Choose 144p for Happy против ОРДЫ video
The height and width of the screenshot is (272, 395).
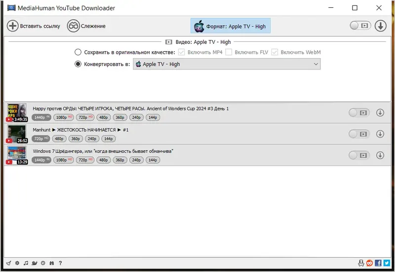pyautogui.click(x=153, y=117)
